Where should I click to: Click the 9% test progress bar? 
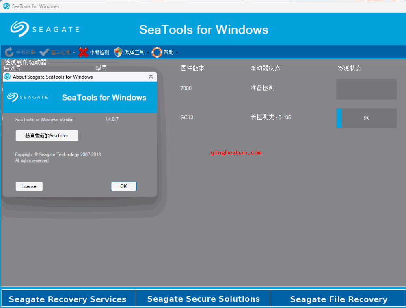pos(366,118)
